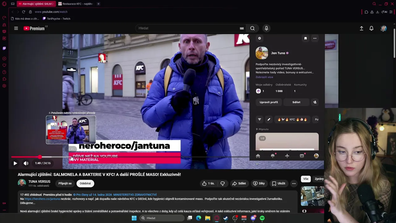
Task: Seek on the video progress bar near 3:49
Action: pyautogui.click(x=71, y=157)
